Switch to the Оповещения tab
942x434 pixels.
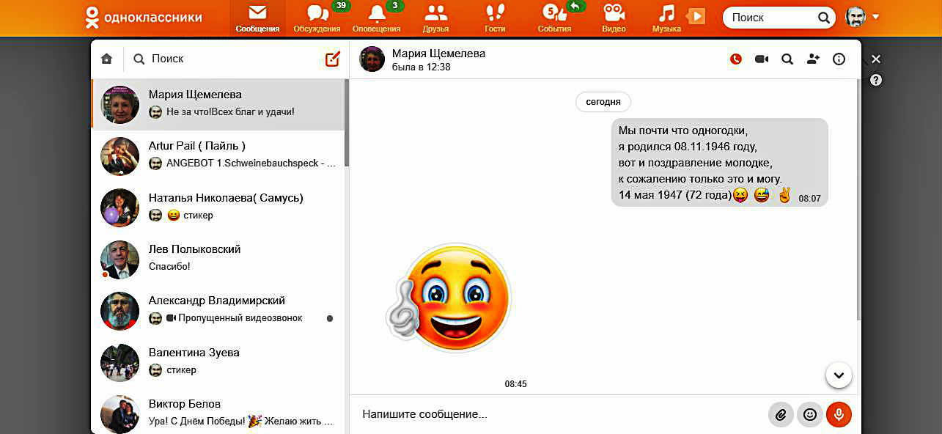click(376, 18)
